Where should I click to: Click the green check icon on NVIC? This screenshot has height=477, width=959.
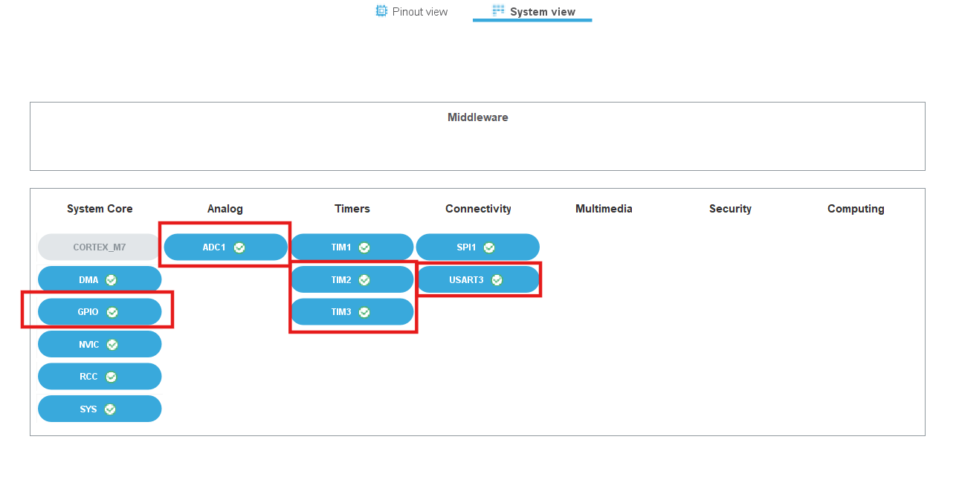[112, 345]
